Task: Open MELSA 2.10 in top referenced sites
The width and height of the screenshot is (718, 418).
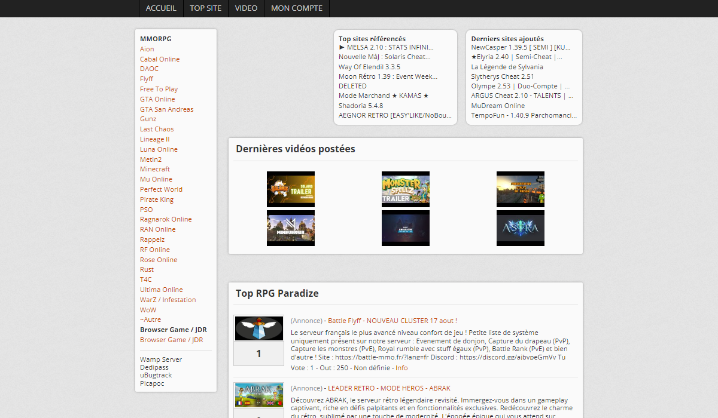Action: (384, 47)
